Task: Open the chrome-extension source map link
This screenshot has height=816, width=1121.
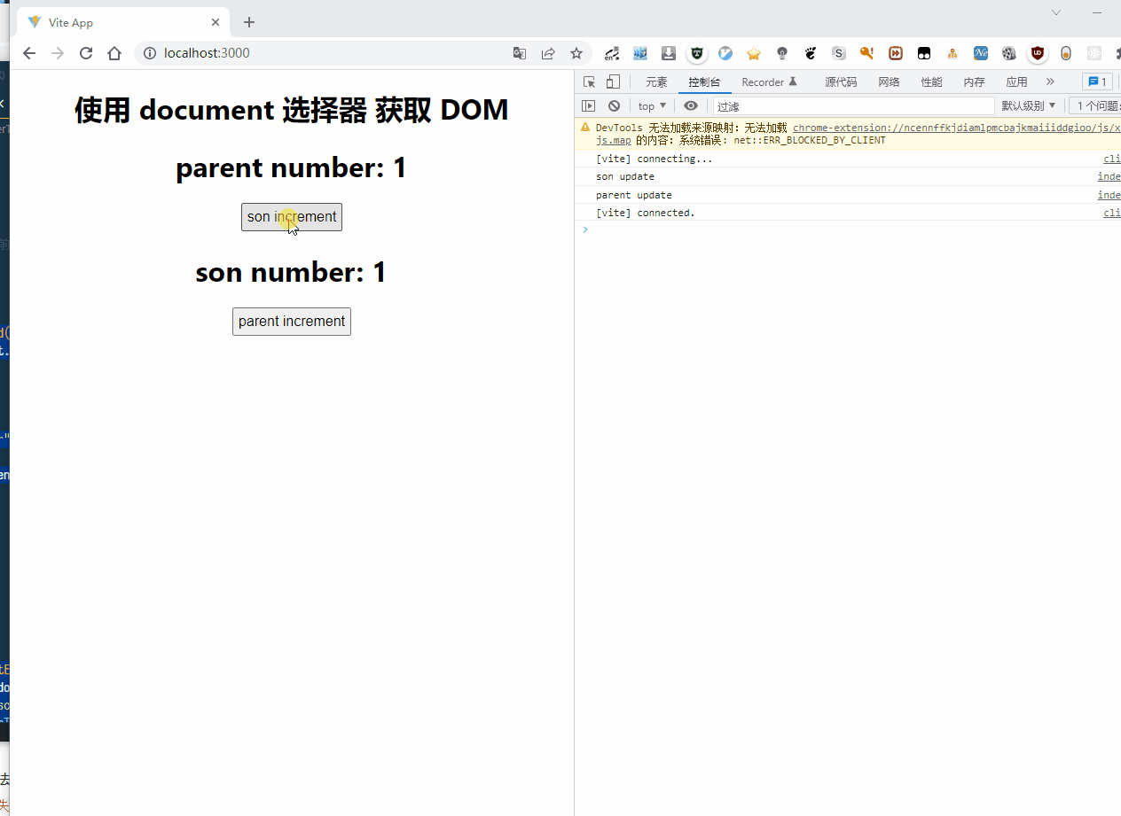Action: pos(957,128)
